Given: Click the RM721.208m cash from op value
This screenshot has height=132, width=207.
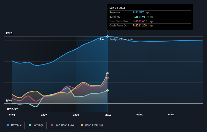Looking at the screenshot, I should pyautogui.click(x=141, y=26).
